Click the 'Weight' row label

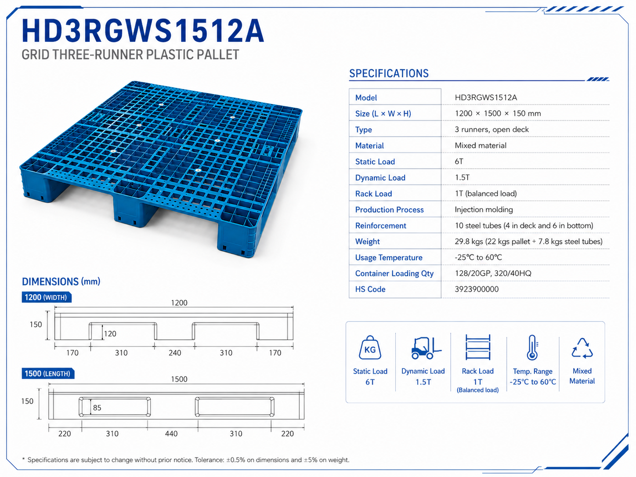(367, 242)
